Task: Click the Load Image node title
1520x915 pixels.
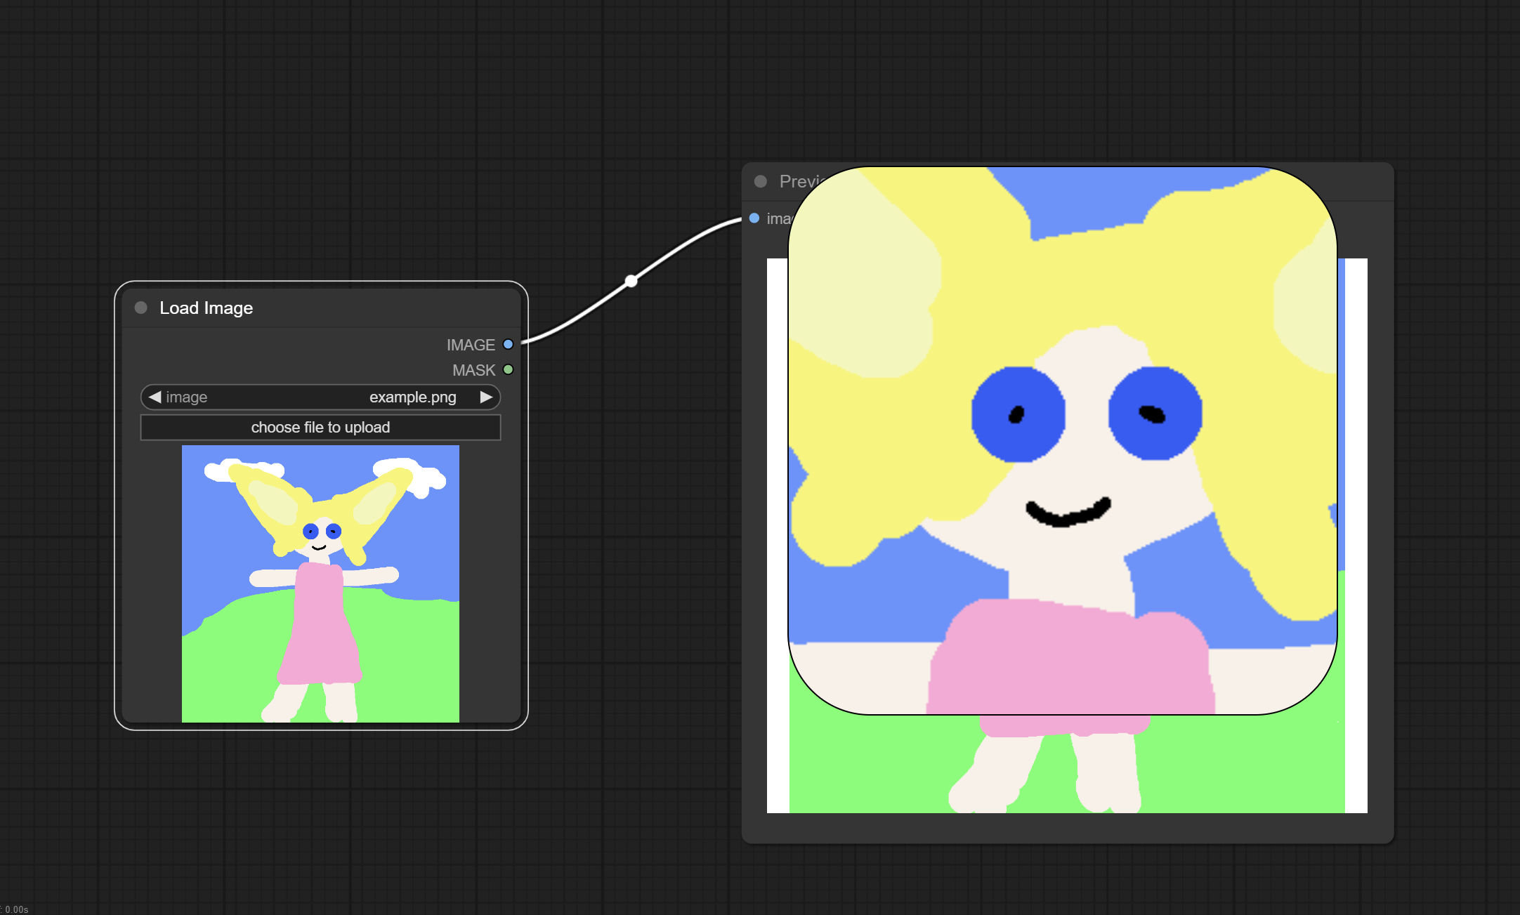Action: 206,308
